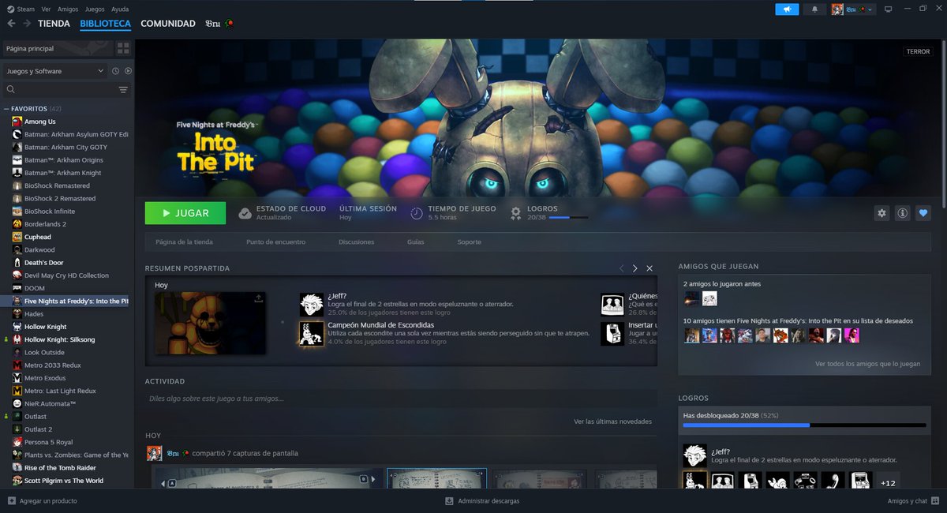The image size is (947, 513).
Task: Select BioShock Infinite in library list
Action: click(50, 212)
